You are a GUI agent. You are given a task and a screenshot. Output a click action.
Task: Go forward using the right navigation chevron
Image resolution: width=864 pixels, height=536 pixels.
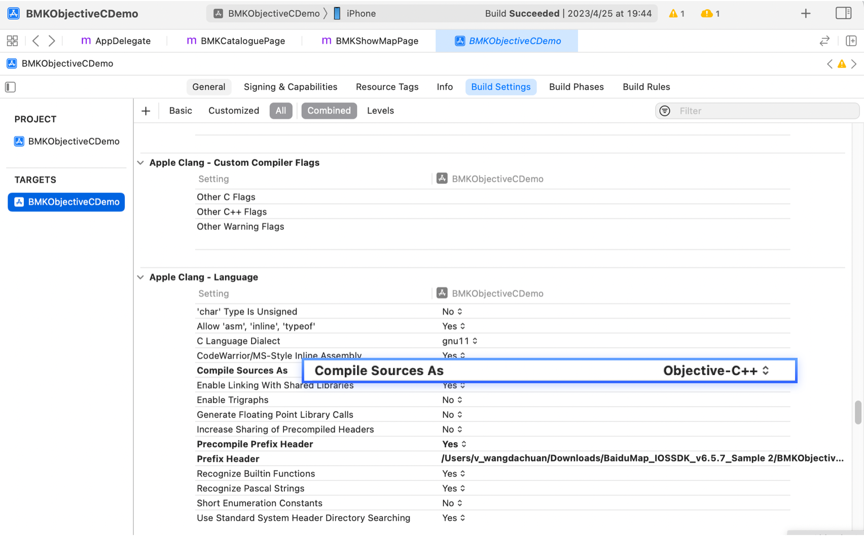click(x=52, y=41)
